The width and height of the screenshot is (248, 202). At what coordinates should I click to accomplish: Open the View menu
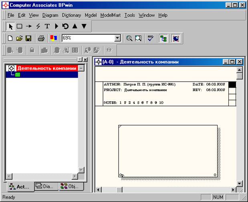[34, 15]
